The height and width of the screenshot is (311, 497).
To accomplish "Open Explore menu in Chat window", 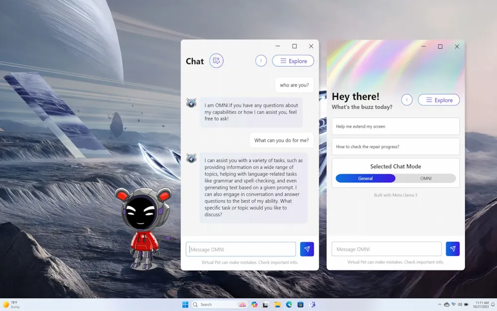I will pos(293,61).
